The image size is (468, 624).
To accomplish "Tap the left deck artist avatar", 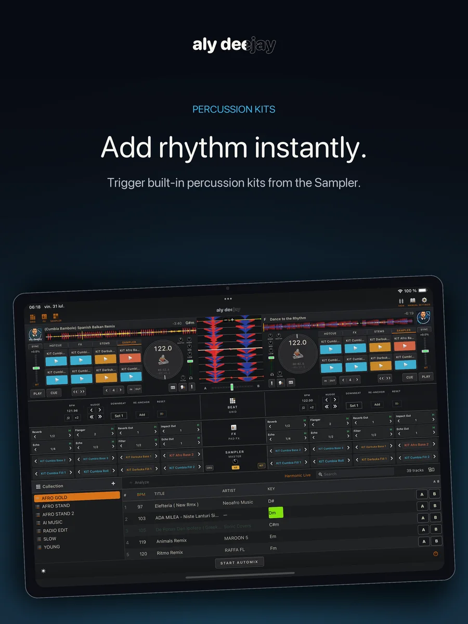I will (35, 334).
